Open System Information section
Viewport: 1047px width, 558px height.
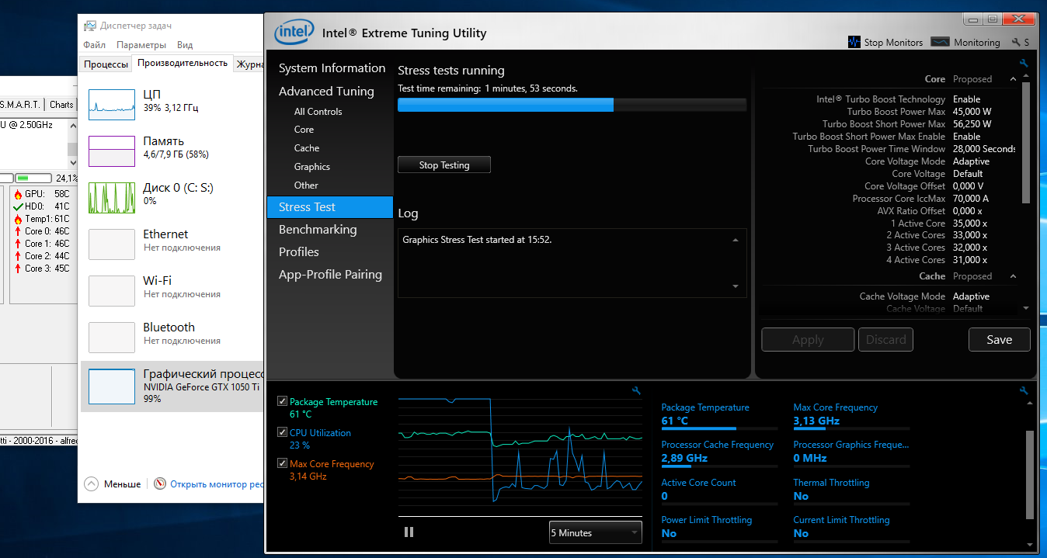(x=332, y=68)
